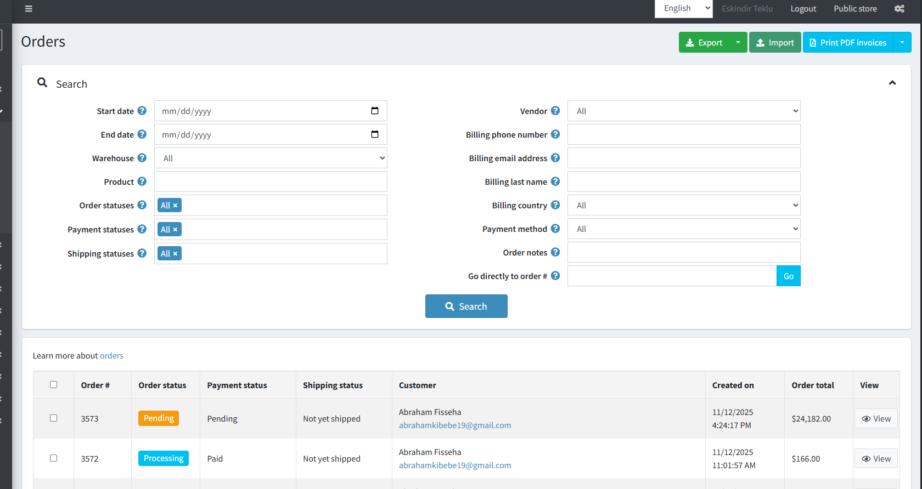Click Logout in the top bar
922x489 pixels.
point(803,9)
